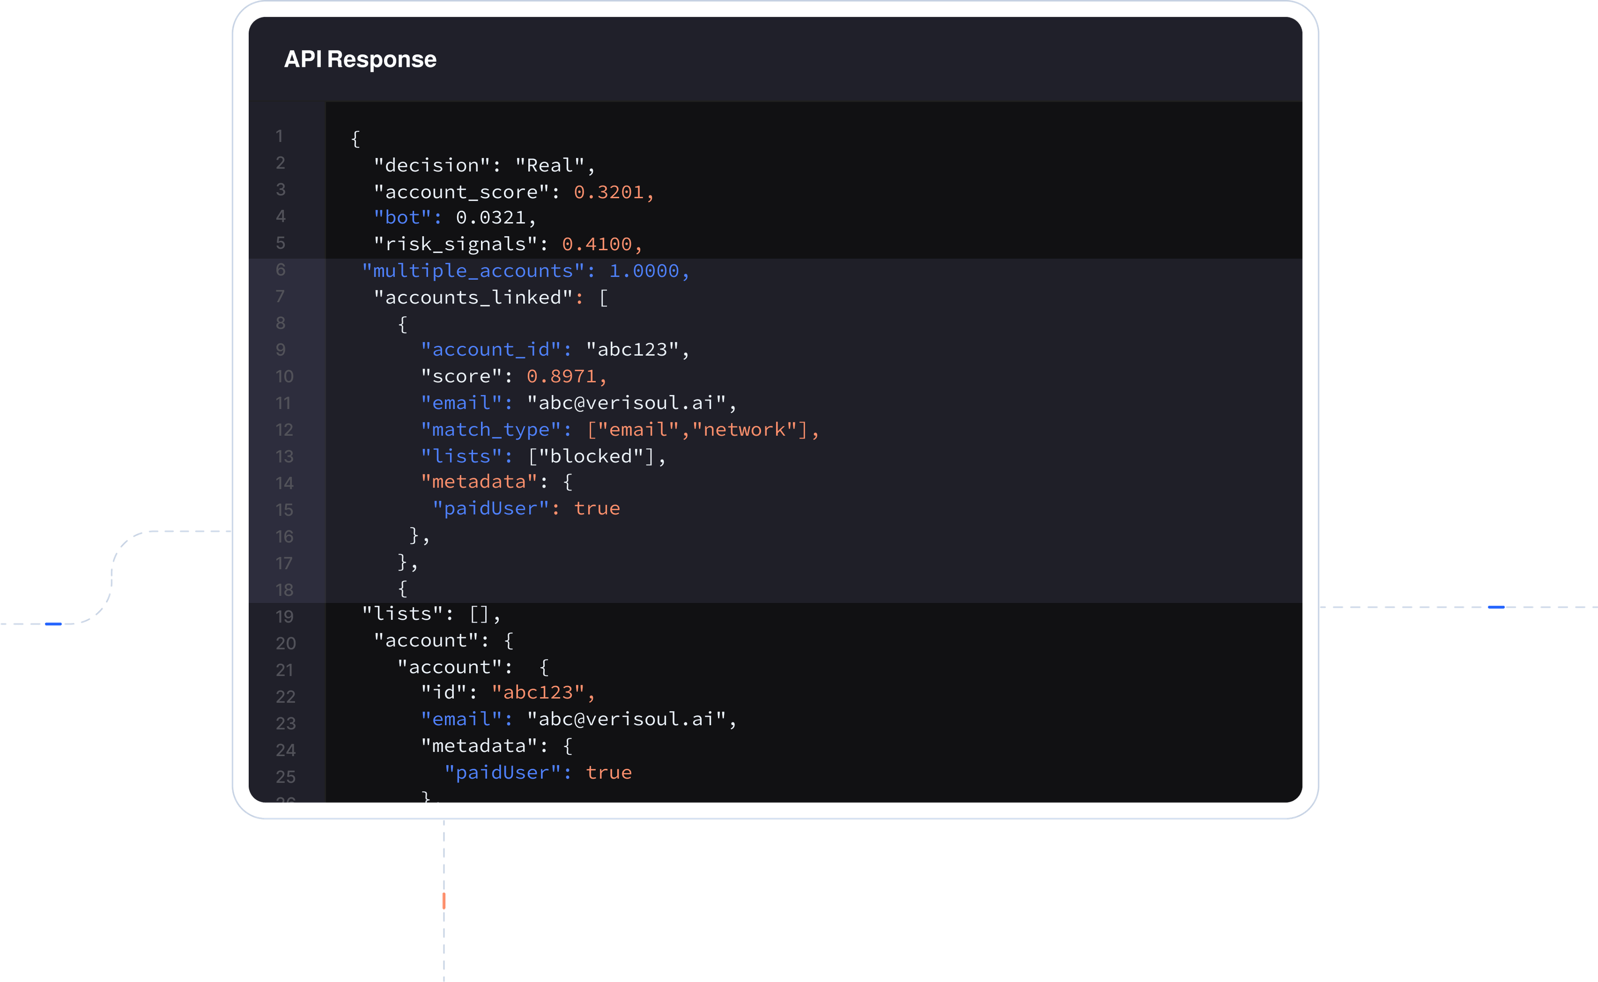Click the opening bracket after accounts_linked
This screenshot has width=1598, height=982.
(603, 298)
